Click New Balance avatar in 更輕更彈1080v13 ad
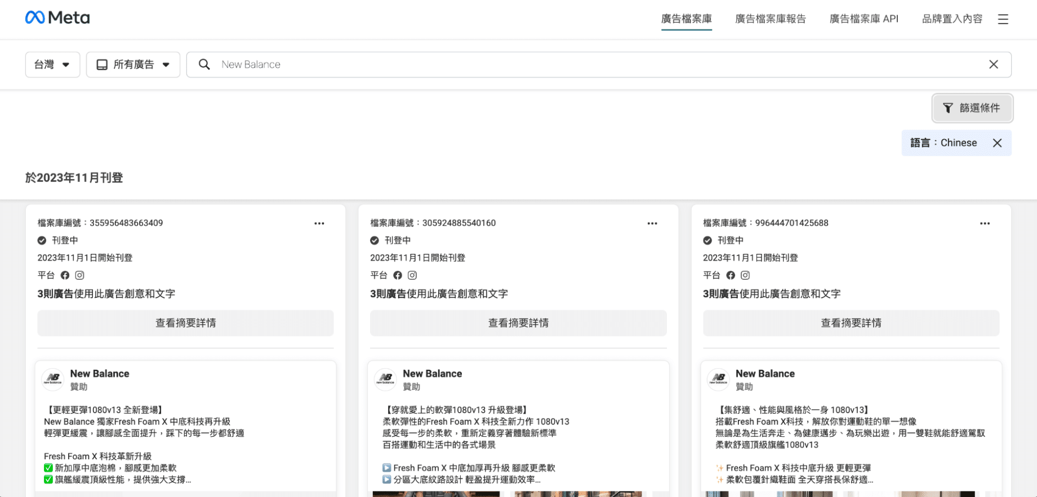The image size is (1037, 497). click(53, 380)
